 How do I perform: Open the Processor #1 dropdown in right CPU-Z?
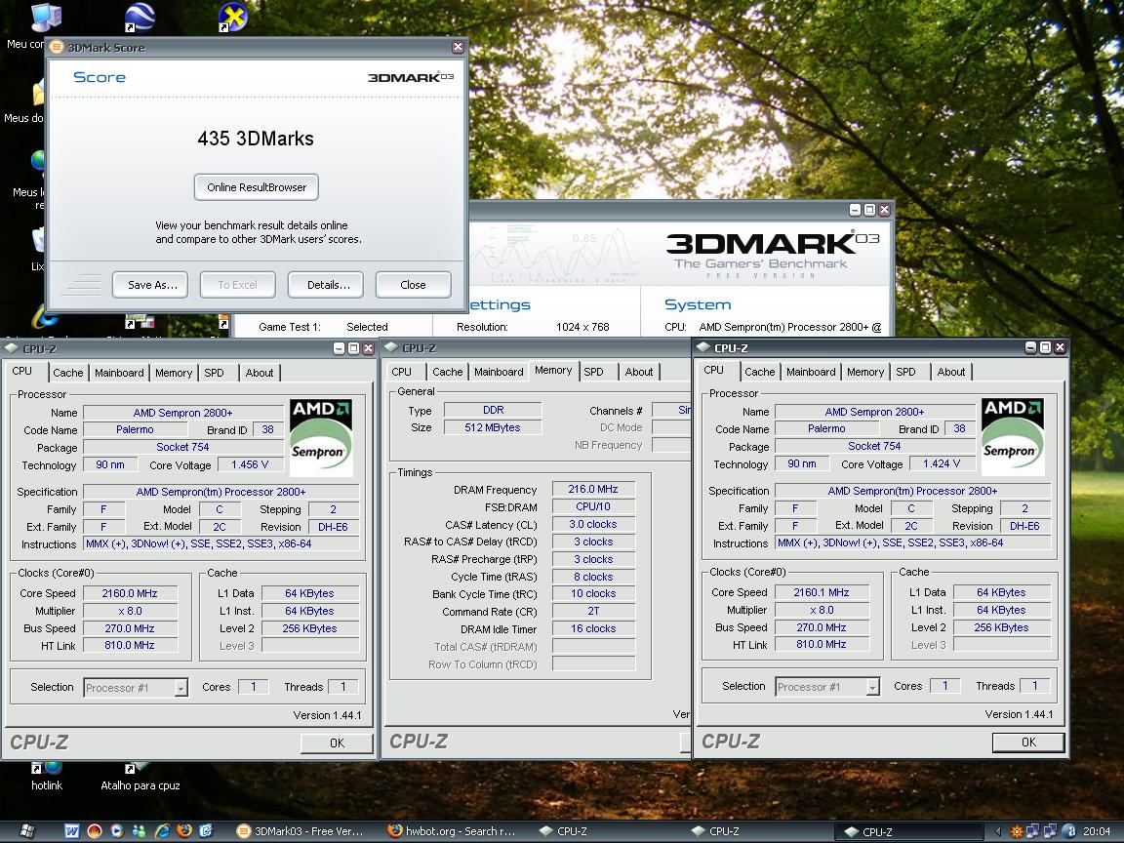coord(873,688)
